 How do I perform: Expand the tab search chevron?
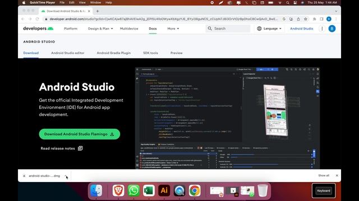(336, 11)
